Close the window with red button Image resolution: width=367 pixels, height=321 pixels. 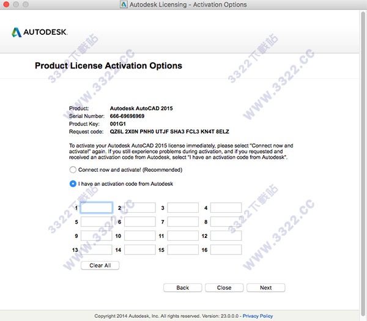pyautogui.click(x=6, y=4)
